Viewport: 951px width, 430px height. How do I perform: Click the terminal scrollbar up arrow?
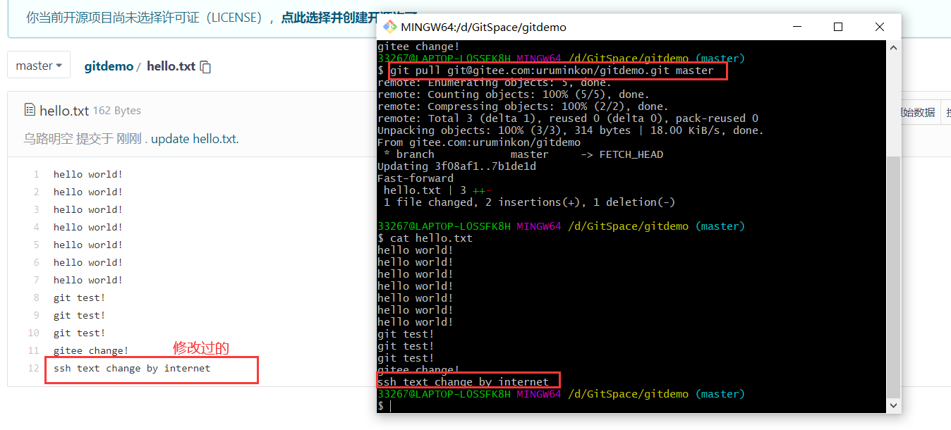click(x=893, y=47)
